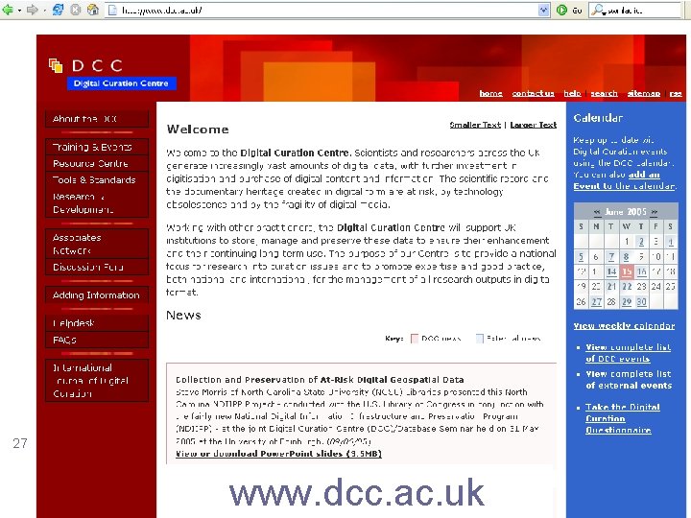
Task: Open Resource Centre menu item
Action: 97,163
